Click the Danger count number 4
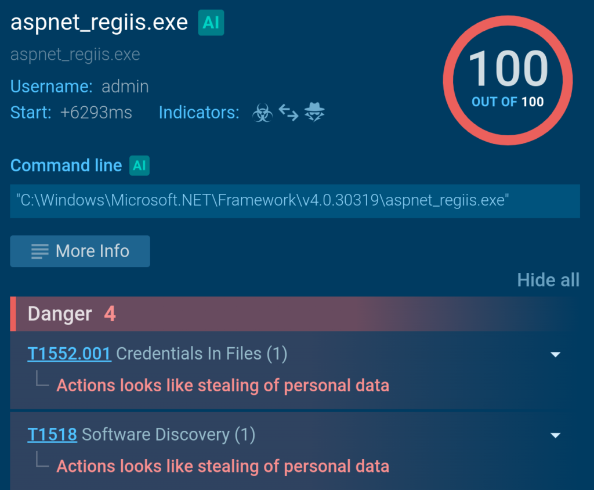Screen dimensions: 594x490 point(110,314)
